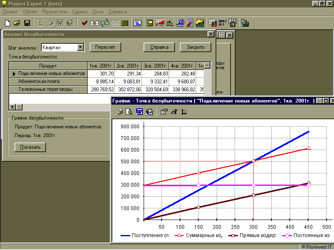Click the 3кв. 2001г. column header
Screen dimensions: 334x250
pyautogui.click(x=155, y=66)
